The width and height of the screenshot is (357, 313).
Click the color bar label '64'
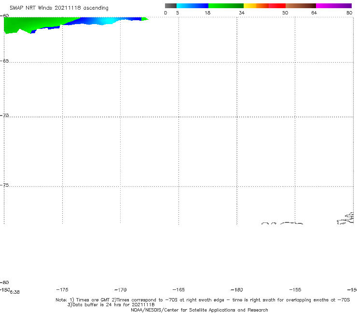pos(314,13)
